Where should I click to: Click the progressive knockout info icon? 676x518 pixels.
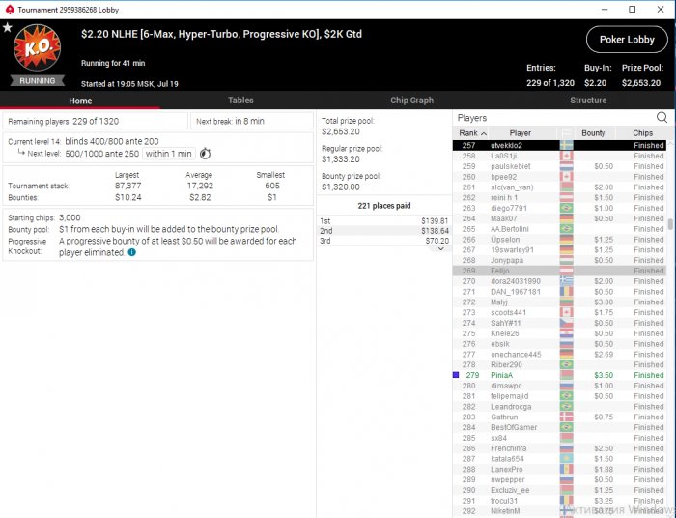click(132, 252)
